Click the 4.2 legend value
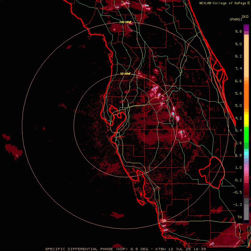Image resolution: width=251 pixels, height=251 pixels. (238, 118)
